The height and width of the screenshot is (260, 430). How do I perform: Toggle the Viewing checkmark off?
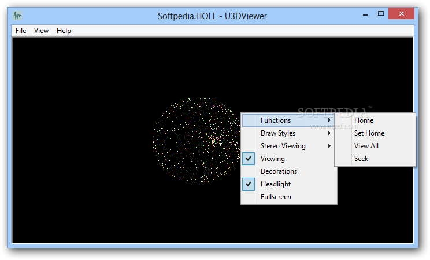point(249,159)
